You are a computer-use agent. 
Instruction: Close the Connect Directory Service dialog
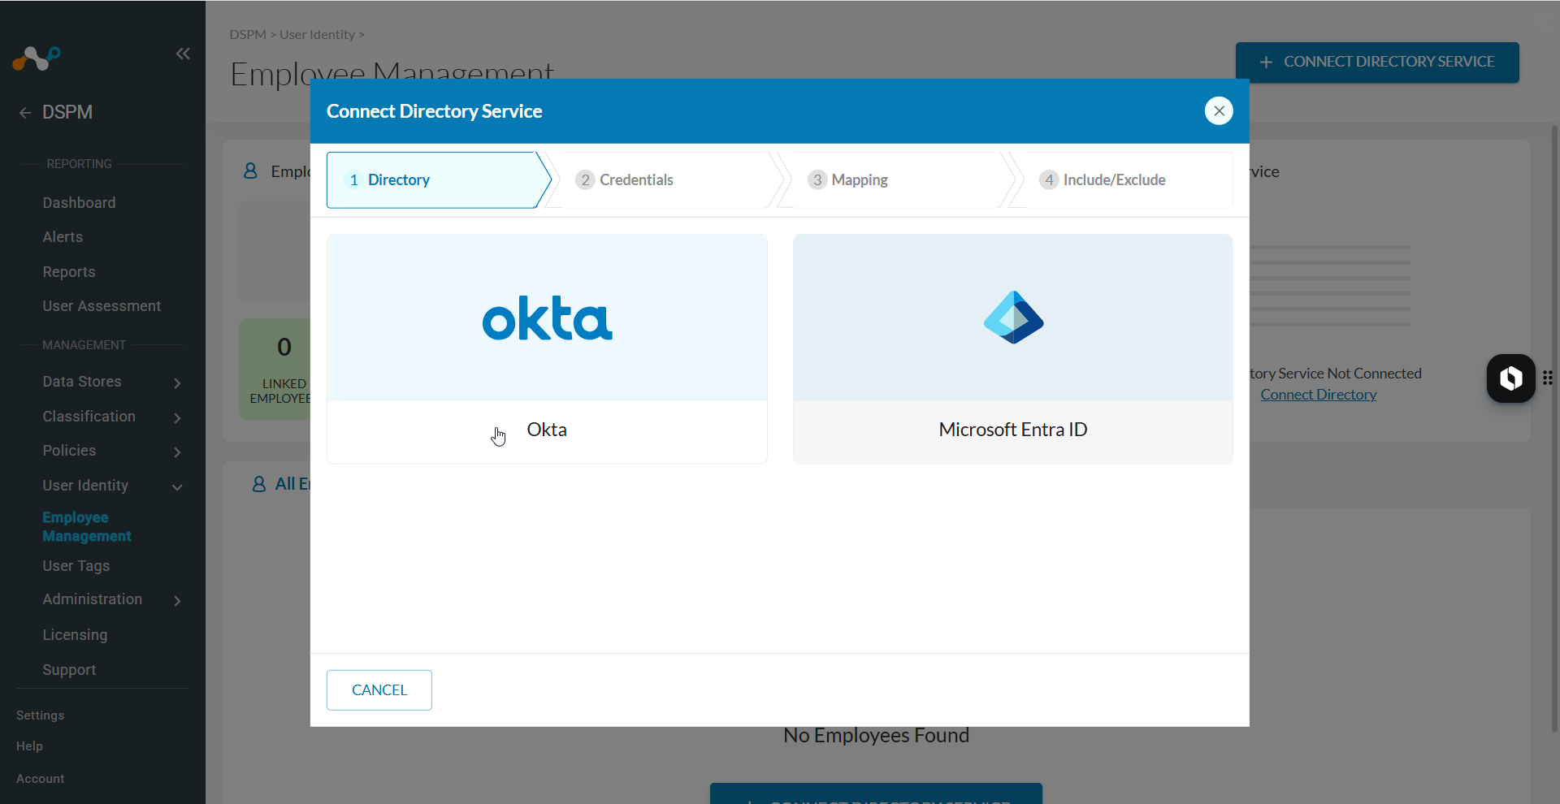coord(1219,111)
